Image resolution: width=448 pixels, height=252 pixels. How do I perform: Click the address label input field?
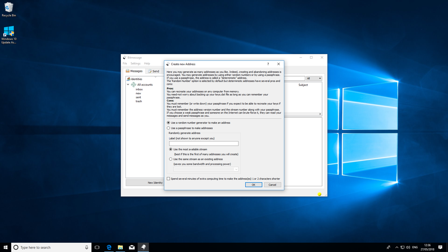pyautogui.click(x=204, y=143)
